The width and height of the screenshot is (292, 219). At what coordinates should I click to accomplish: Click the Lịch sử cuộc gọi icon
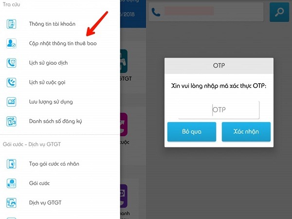tap(11, 82)
